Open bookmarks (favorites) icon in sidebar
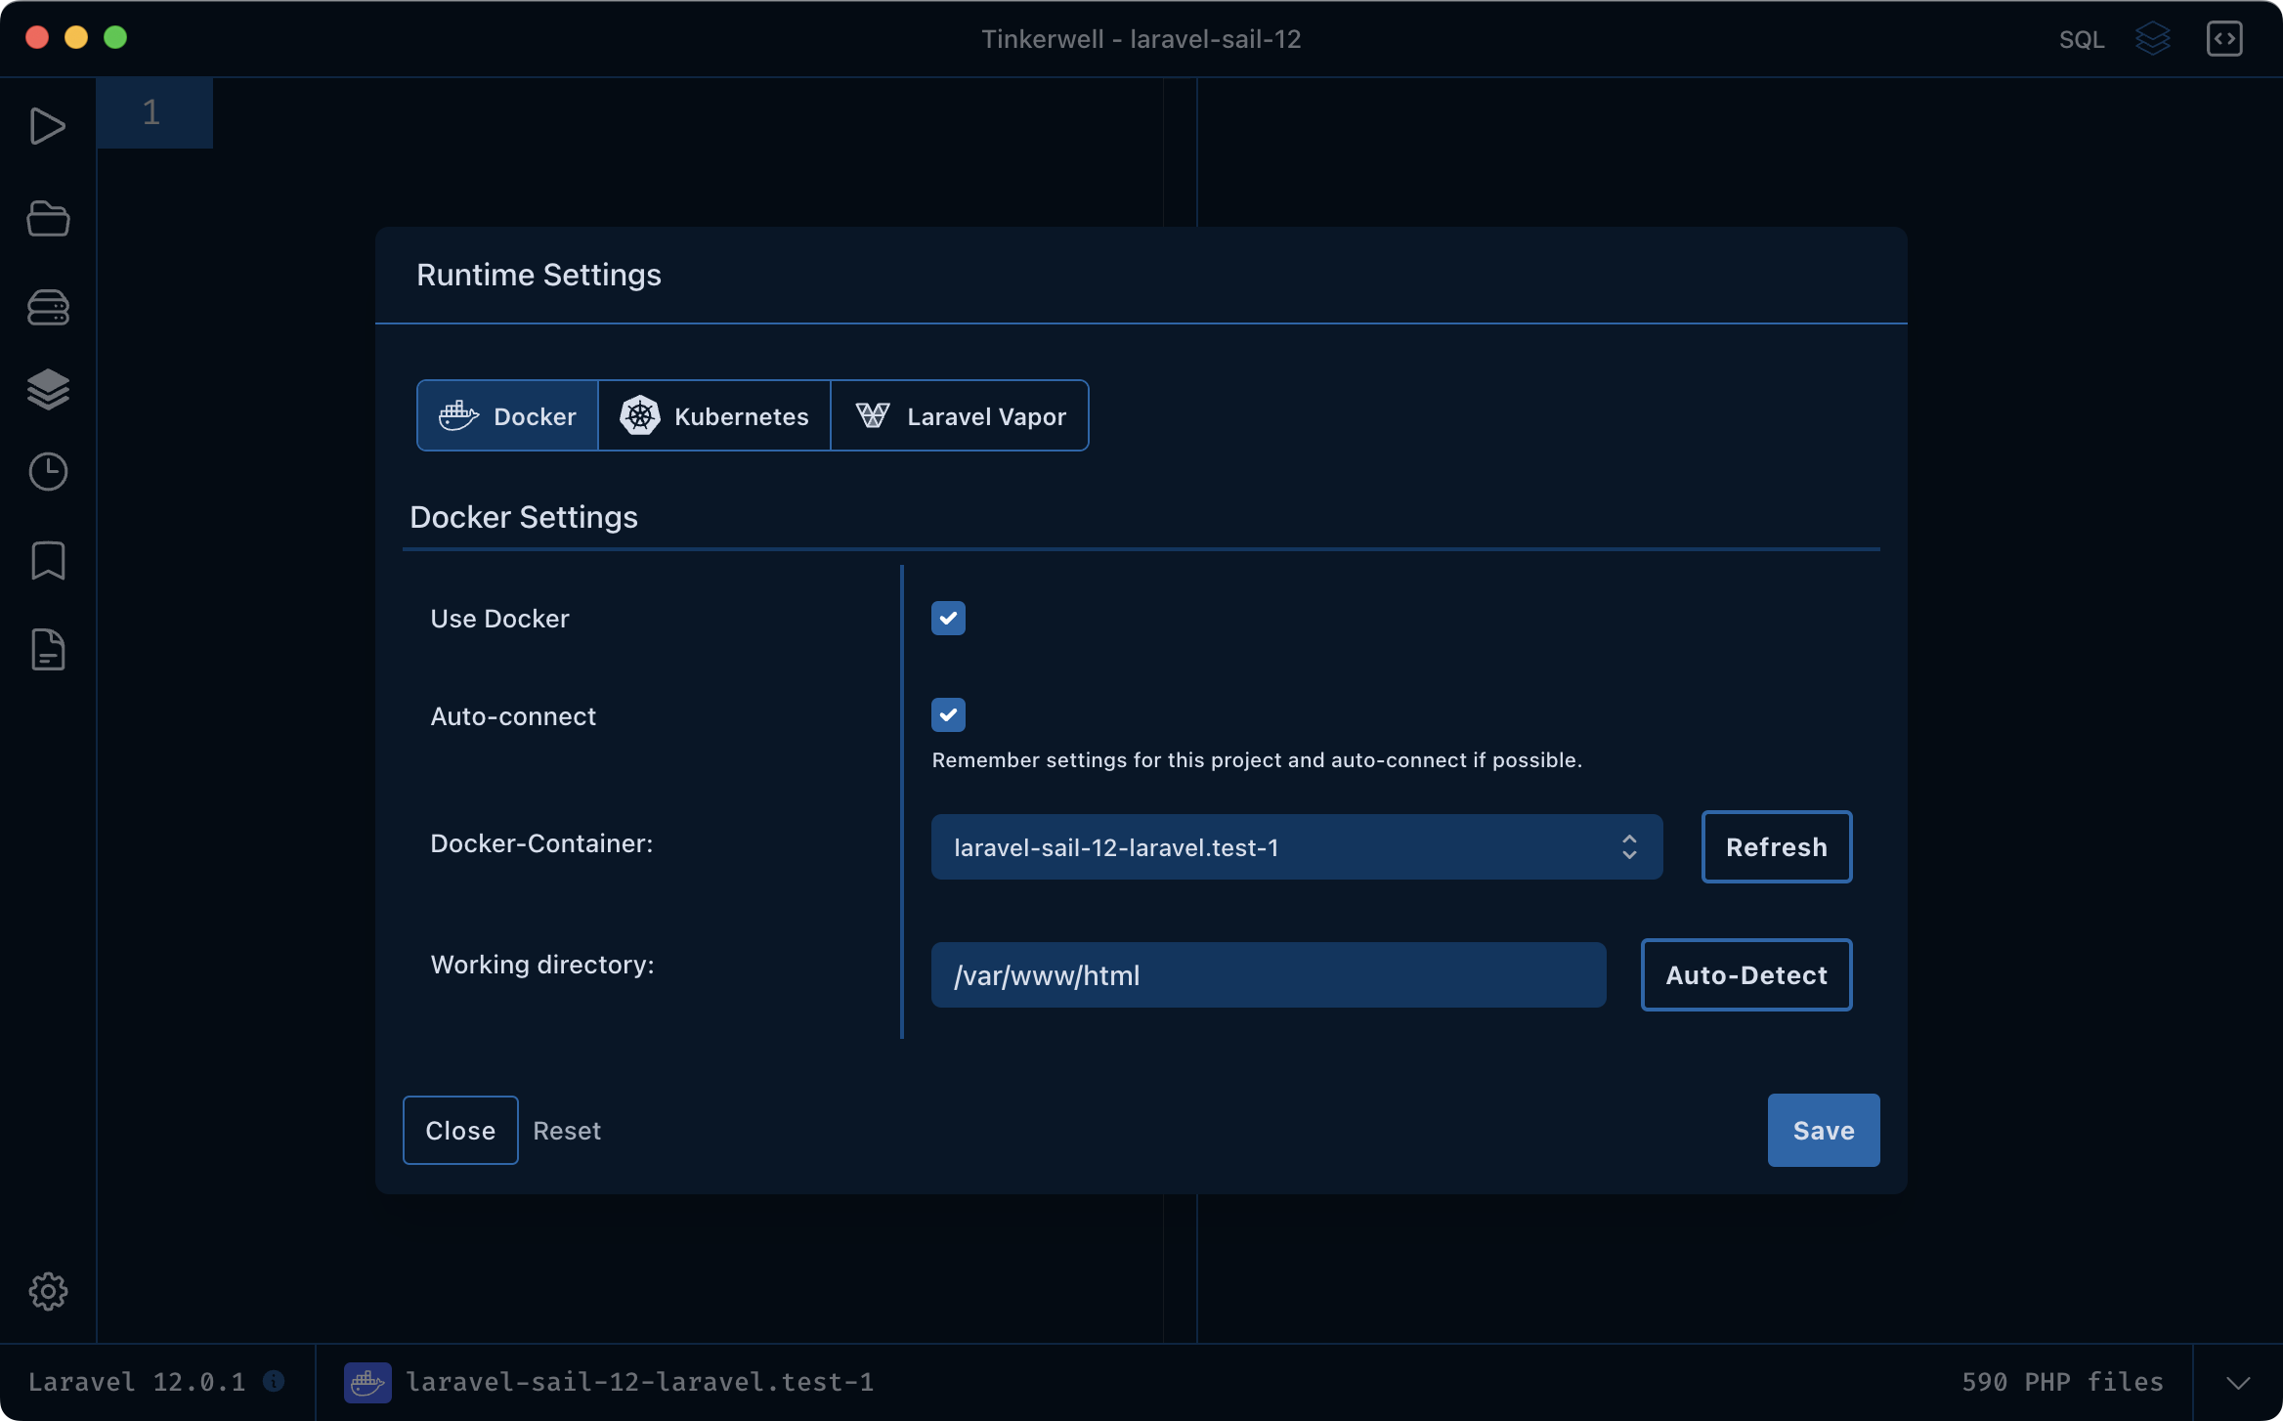The width and height of the screenshot is (2283, 1421). [48, 561]
